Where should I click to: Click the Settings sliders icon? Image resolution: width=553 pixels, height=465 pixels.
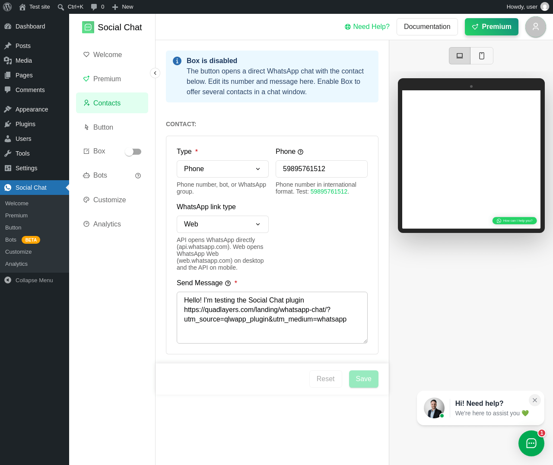pos(8,168)
